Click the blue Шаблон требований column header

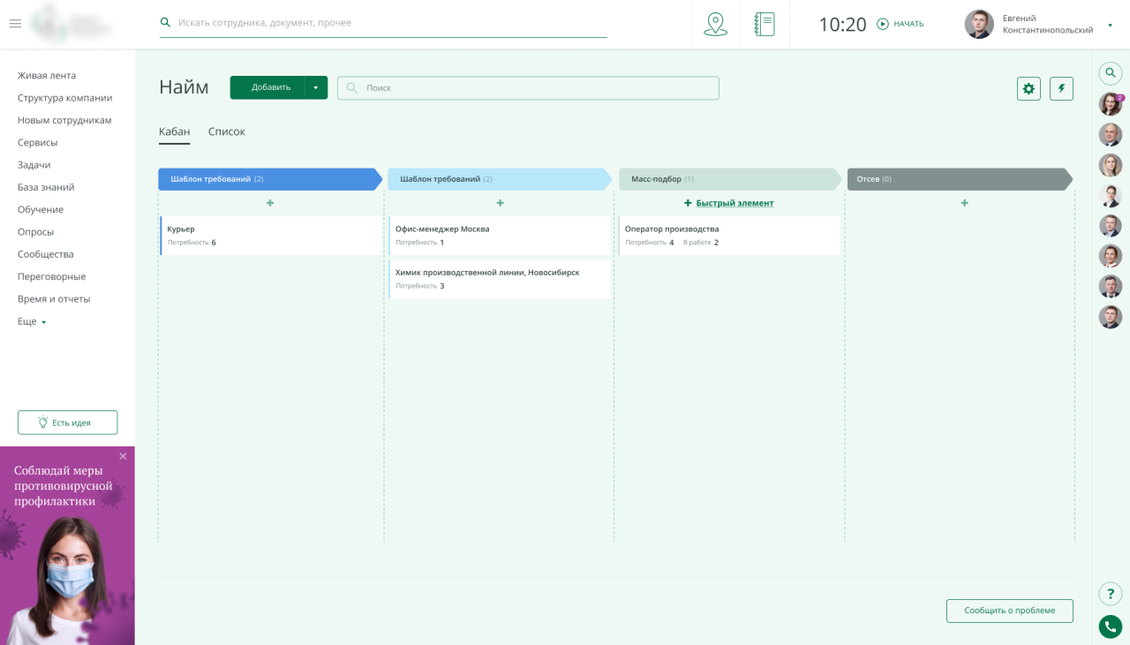point(269,179)
